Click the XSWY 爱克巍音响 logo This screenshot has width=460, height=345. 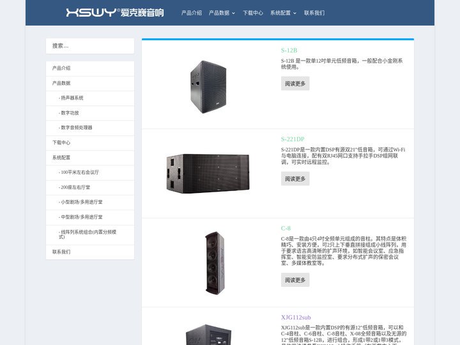point(115,13)
